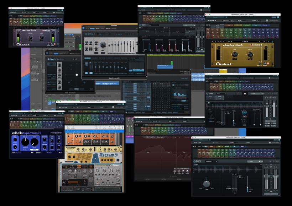Click the undo arrow icon in Ozone header

tap(269, 162)
